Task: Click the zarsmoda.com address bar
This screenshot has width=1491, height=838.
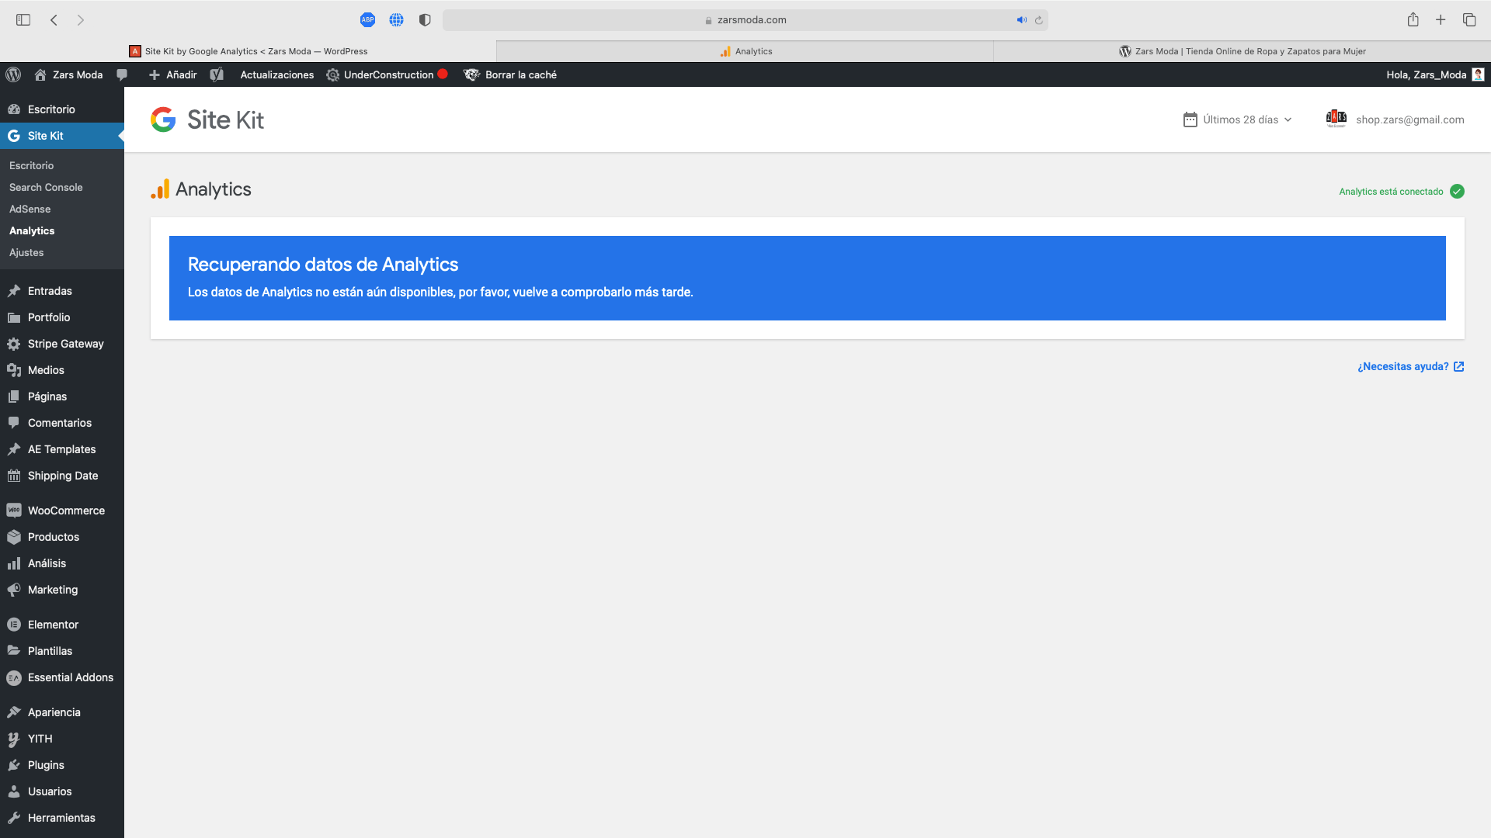Action: click(745, 20)
